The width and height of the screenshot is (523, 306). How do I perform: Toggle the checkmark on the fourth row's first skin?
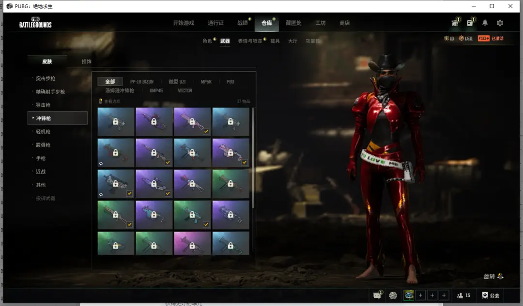pyautogui.click(x=129, y=224)
